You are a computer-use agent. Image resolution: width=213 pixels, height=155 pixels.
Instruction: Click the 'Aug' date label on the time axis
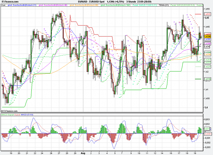(83, 153)
